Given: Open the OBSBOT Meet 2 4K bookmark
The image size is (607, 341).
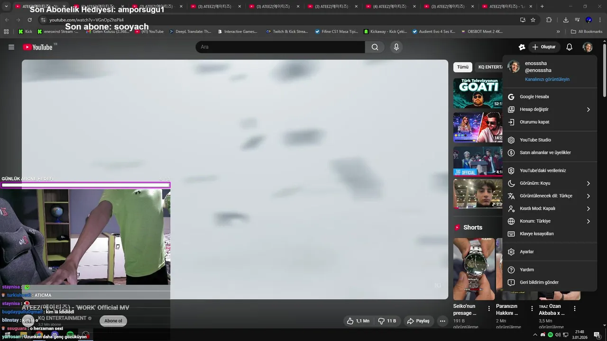Looking at the screenshot, I should pos(482,32).
